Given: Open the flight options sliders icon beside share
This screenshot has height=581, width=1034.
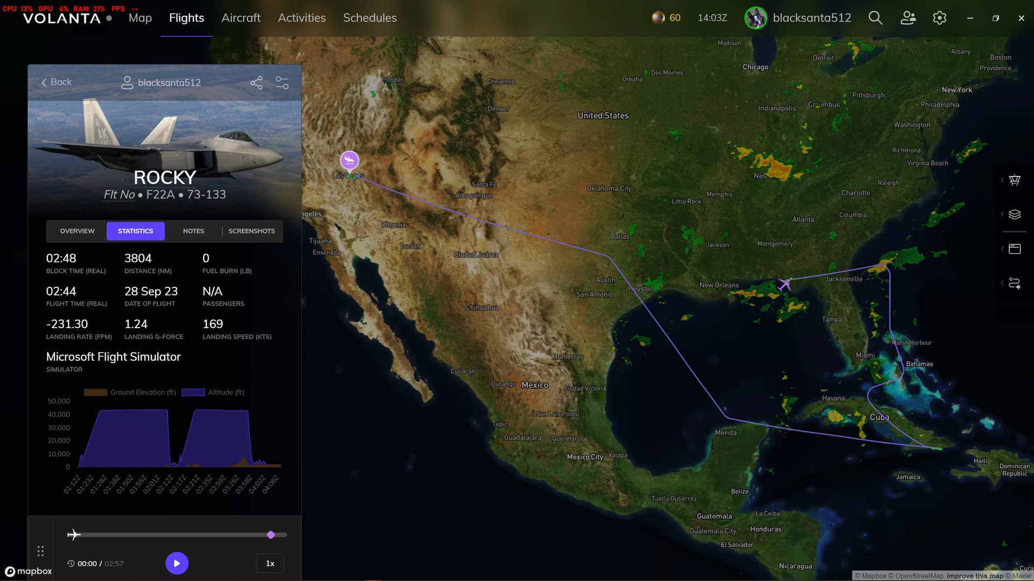Looking at the screenshot, I should pos(282,82).
